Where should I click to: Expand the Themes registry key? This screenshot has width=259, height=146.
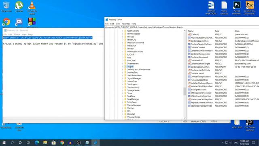(123, 108)
